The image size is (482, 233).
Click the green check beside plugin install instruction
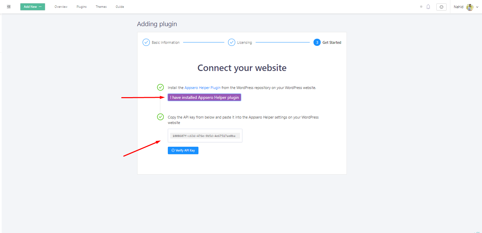point(160,87)
